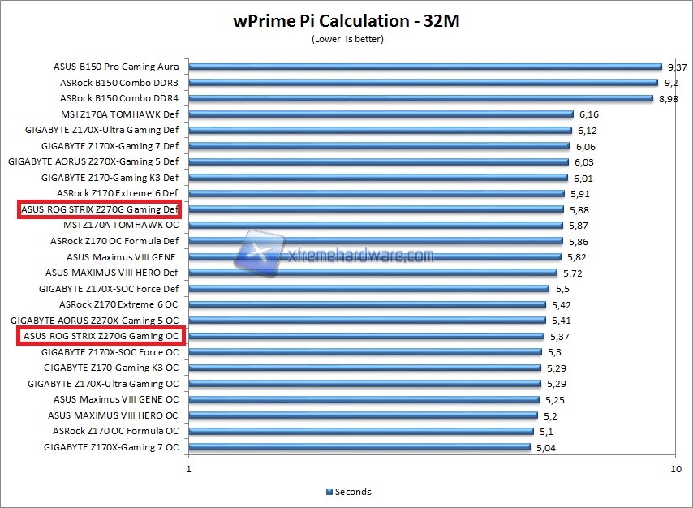Viewport: 693px width, 508px height.
Task: Expand the (Lower is better) subtitle
Action: click(346, 38)
